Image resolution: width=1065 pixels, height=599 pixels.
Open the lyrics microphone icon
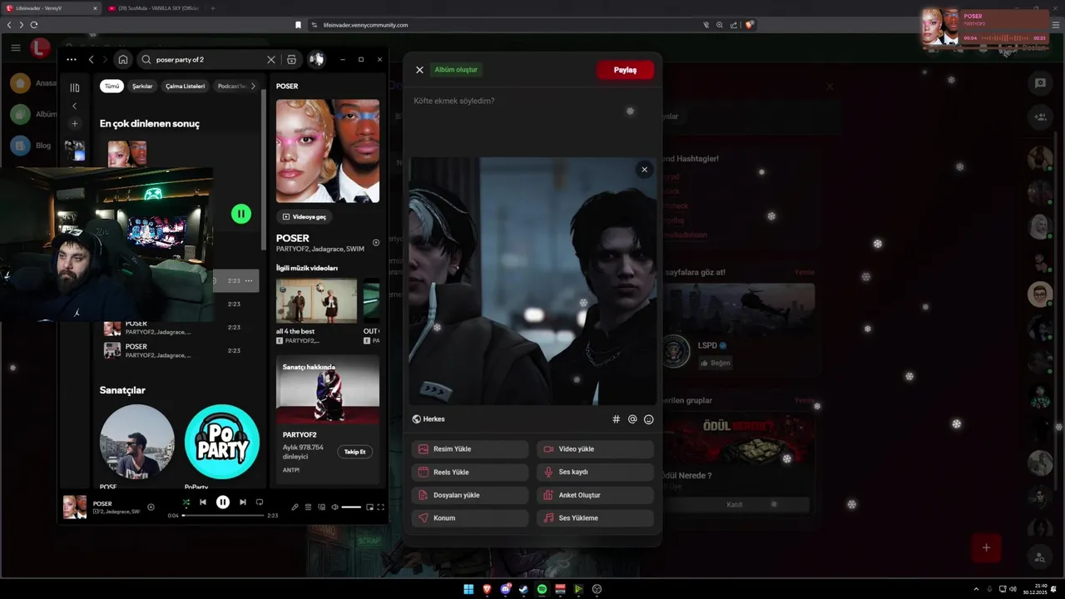click(x=295, y=507)
